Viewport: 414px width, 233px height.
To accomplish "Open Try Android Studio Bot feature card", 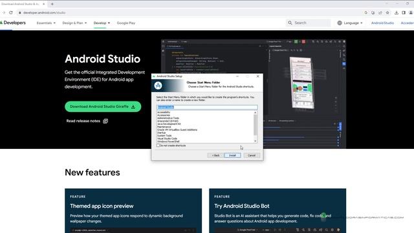I will click(x=278, y=210).
